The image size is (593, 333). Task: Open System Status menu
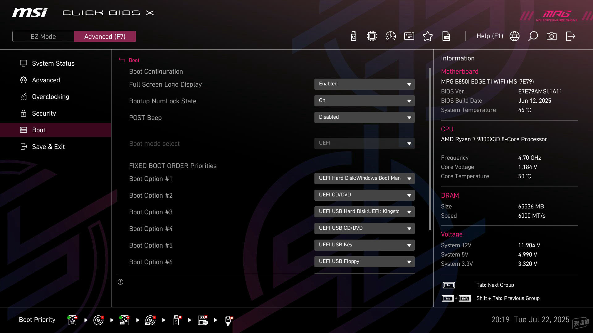(x=56, y=63)
